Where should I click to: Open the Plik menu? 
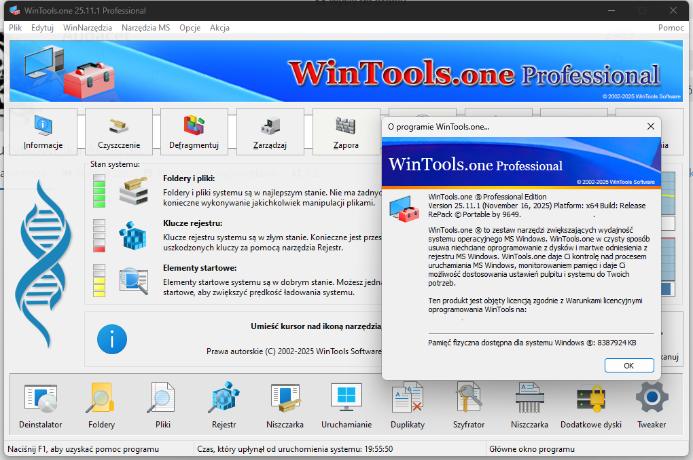15,27
